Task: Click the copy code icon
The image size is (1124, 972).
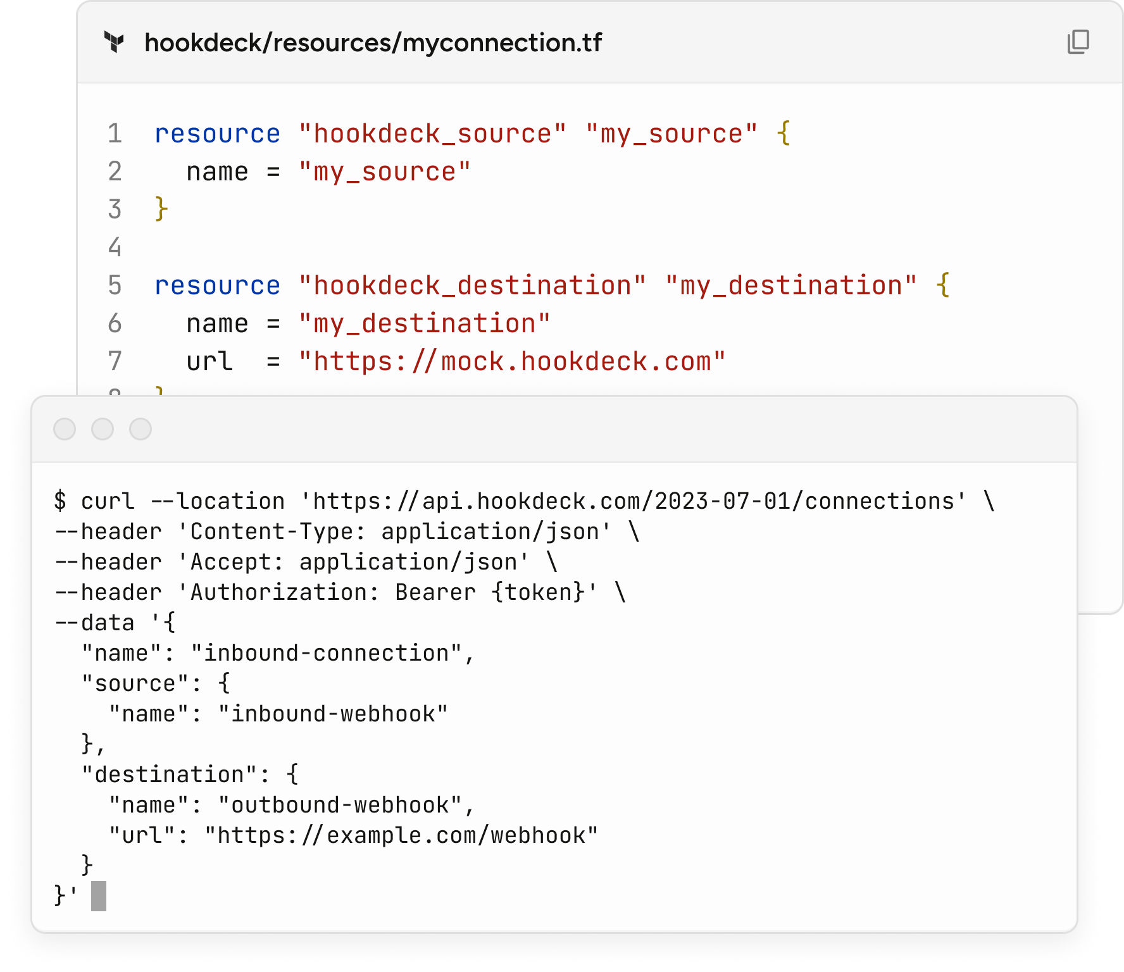Action: (1078, 42)
